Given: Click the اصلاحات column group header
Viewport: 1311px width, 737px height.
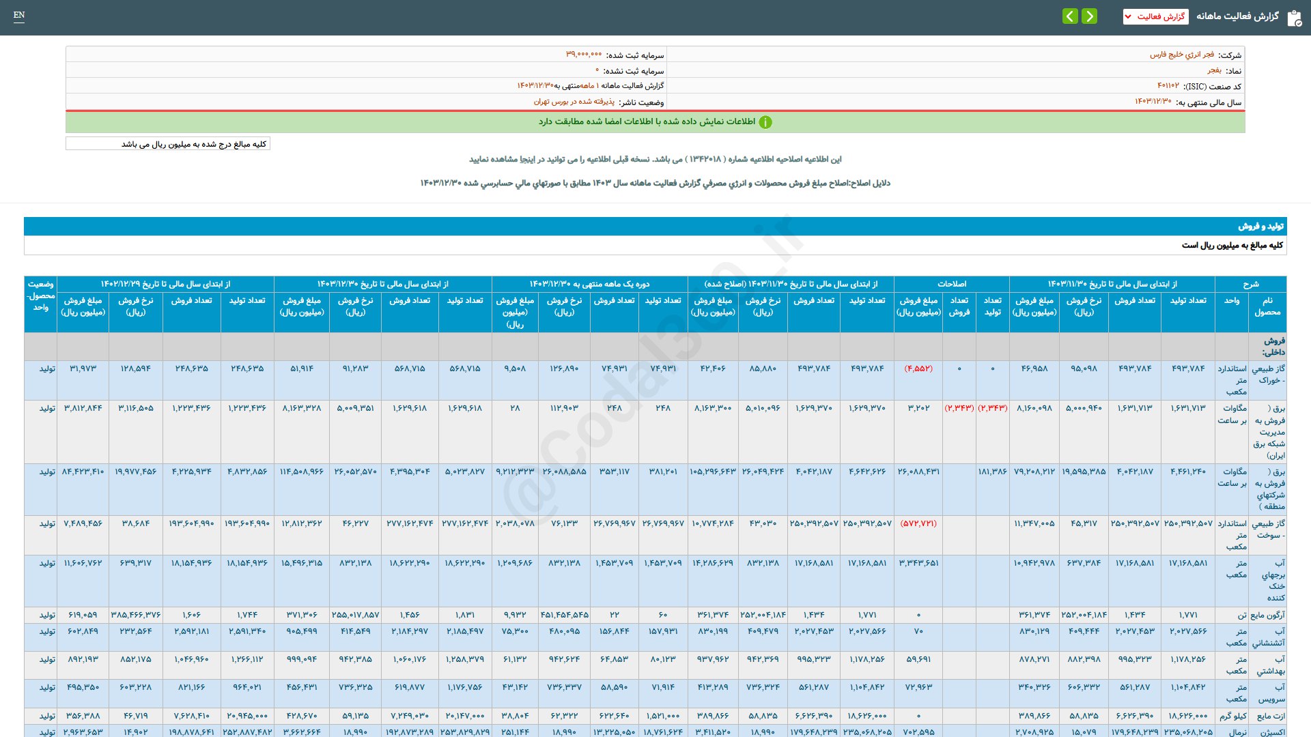Looking at the screenshot, I should coord(951,284).
